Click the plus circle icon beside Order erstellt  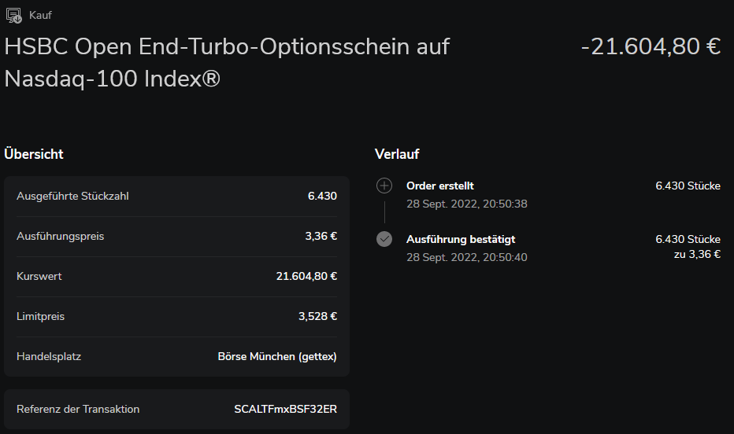pyautogui.click(x=384, y=186)
